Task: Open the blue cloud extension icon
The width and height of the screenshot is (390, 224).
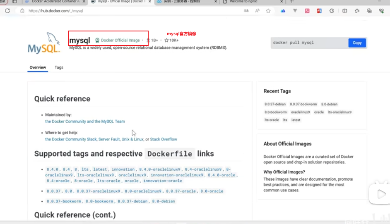Action: tap(283, 11)
